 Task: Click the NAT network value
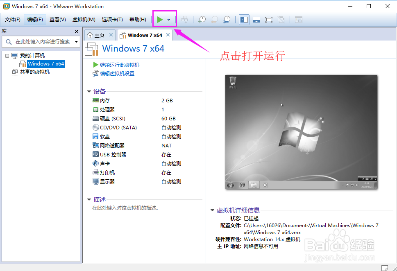166,145
